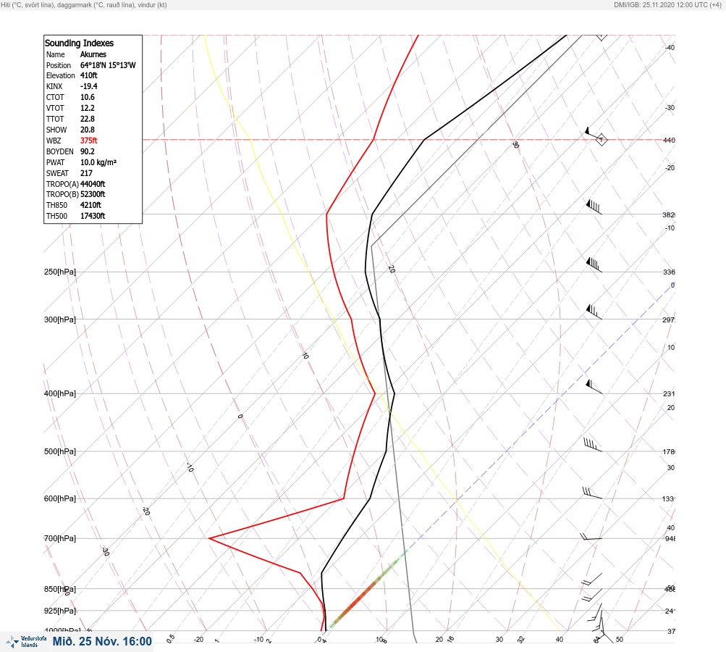
Task: Click the TROPO(B) value 52300ft
Action: point(93,194)
